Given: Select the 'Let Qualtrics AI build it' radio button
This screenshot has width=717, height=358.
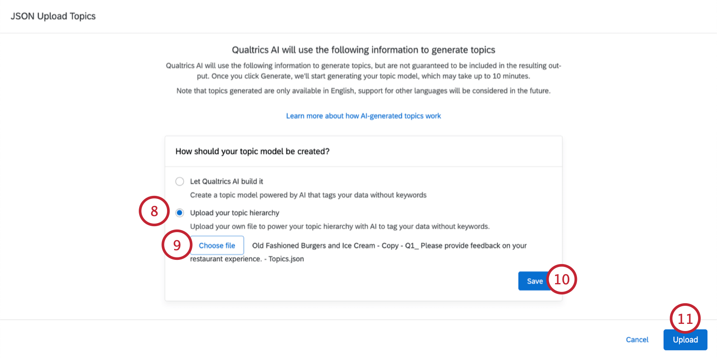Looking at the screenshot, I should [180, 182].
